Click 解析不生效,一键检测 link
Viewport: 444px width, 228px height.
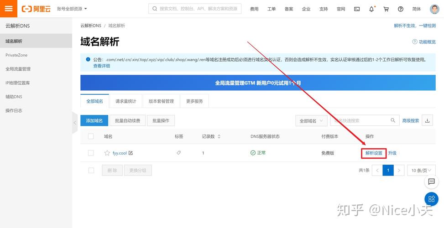point(415,26)
